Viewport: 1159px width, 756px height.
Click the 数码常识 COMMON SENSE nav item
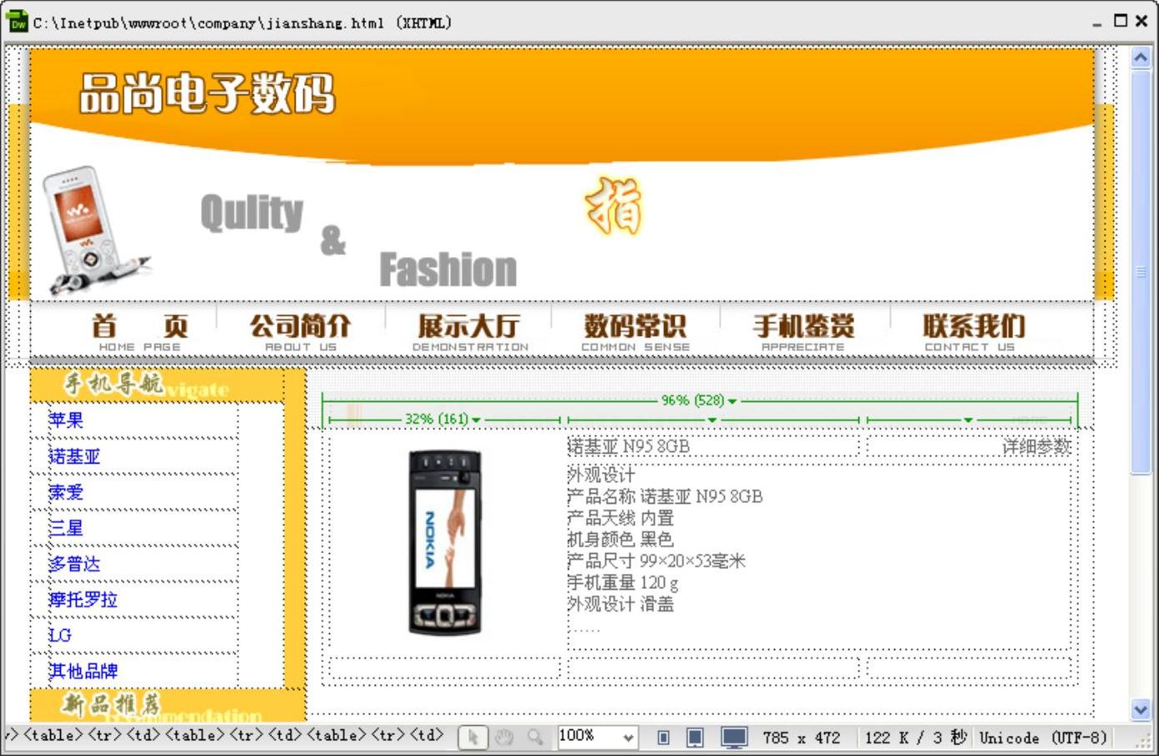tap(635, 331)
